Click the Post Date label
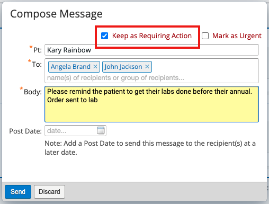 click(x=25, y=131)
